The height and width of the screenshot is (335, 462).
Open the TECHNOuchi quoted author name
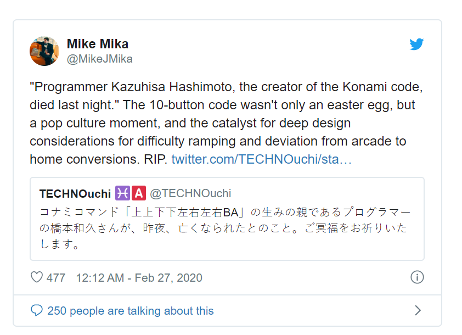pyautogui.click(x=75, y=193)
